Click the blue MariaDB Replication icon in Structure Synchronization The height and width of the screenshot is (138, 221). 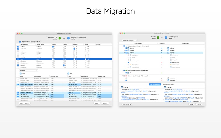tap(166, 38)
